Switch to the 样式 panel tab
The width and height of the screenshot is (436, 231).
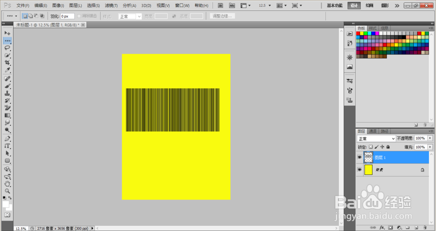[x=373, y=28]
